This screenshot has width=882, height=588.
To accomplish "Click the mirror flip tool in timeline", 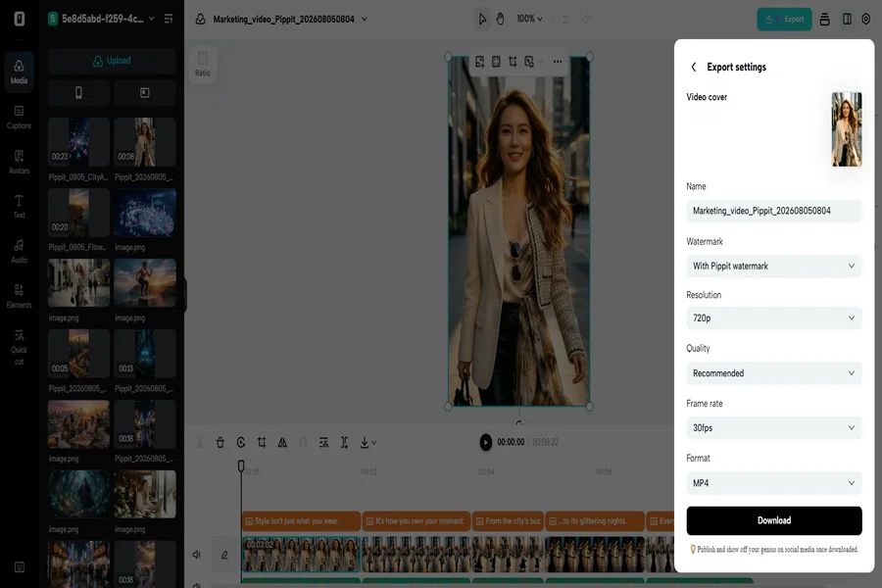I will click(282, 443).
